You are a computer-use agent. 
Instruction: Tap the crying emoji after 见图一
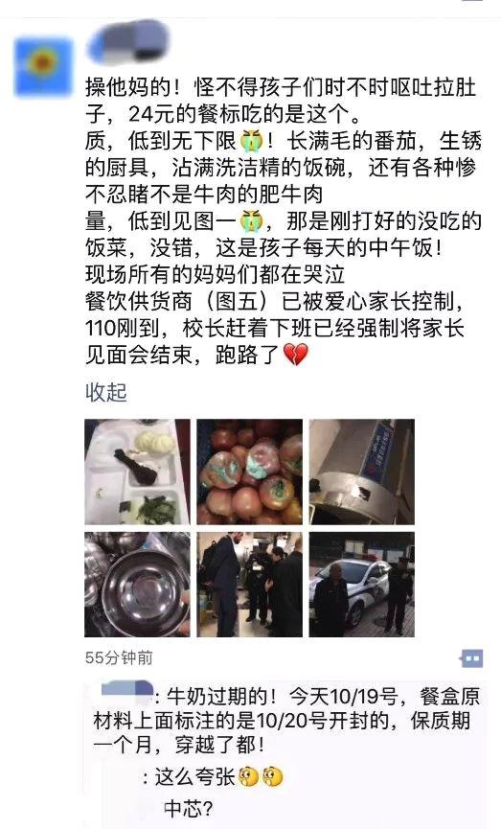click(252, 221)
